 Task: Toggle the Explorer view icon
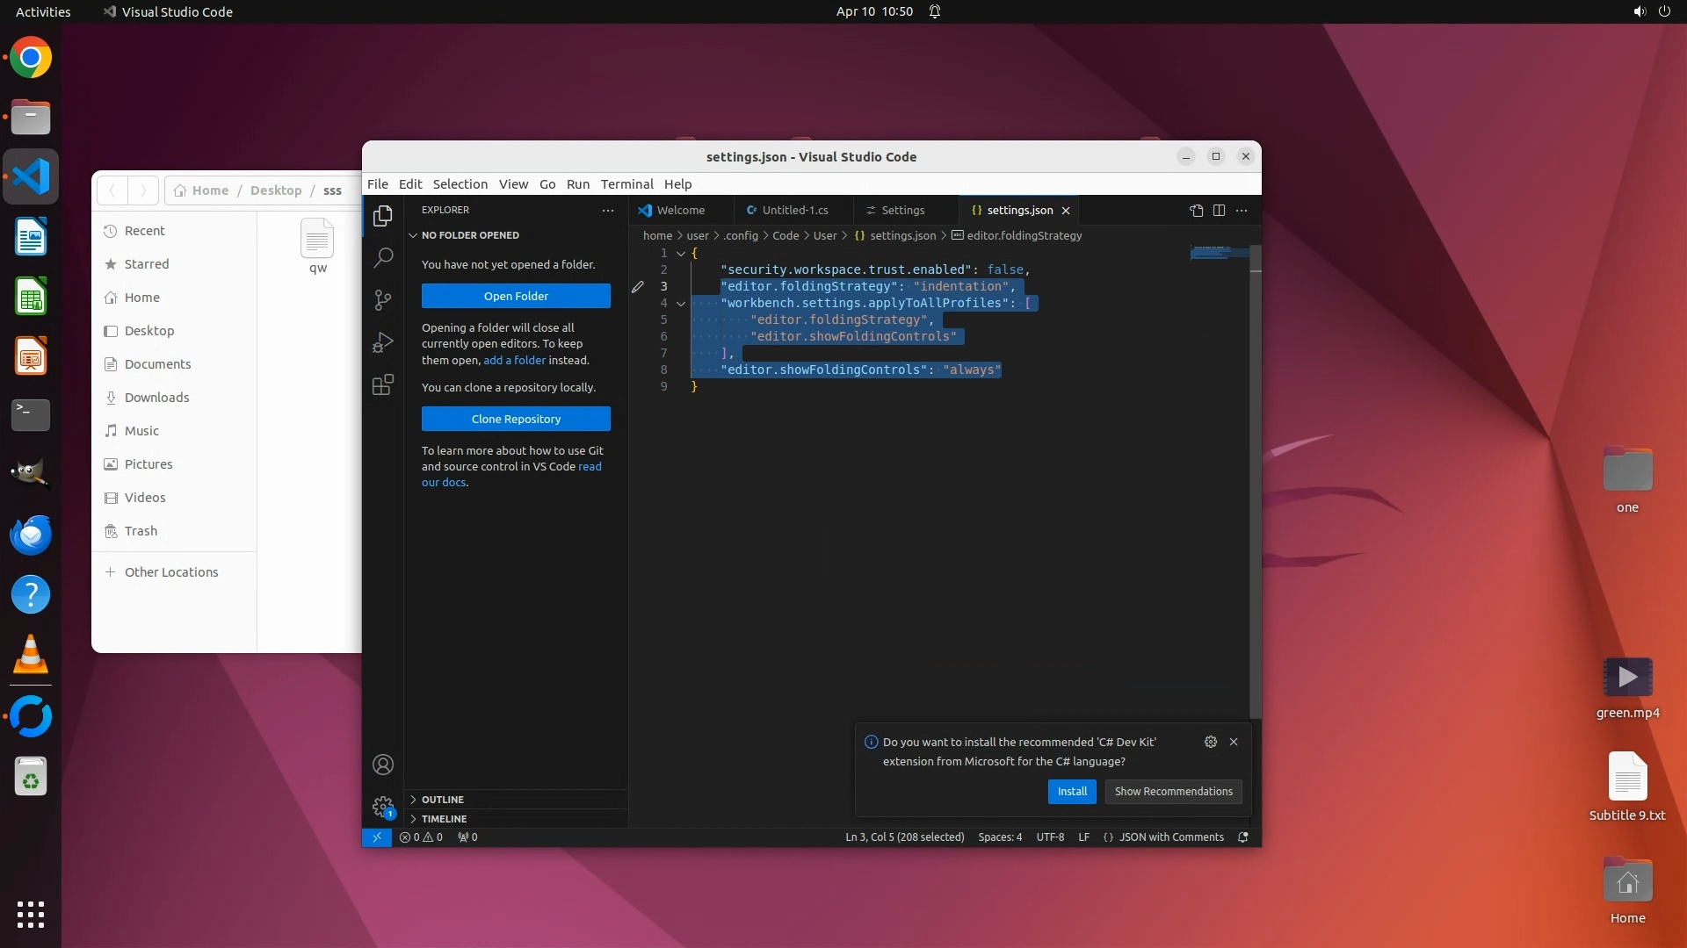383,216
